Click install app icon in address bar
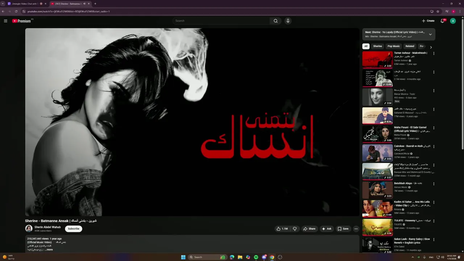 pos(432,11)
